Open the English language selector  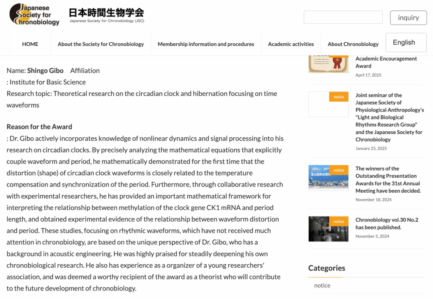pyautogui.click(x=406, y=42)
